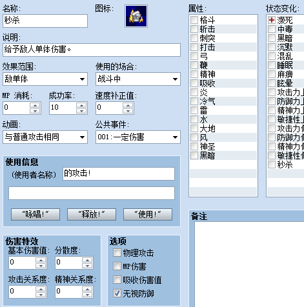Check the 刺突 attribute box
Viewport: 304px width, 307px height.
click(194, 38)
